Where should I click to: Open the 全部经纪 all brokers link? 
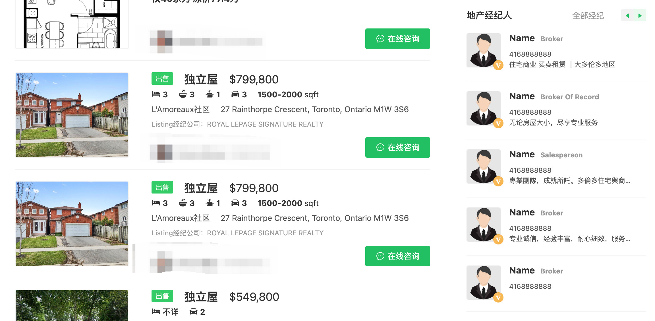pyautogui.click(x=588, y=16)
